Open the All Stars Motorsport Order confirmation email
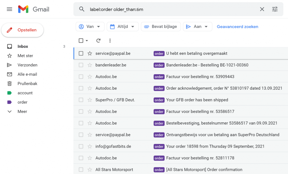Image resolution: width=288 pixels, height=174 pixels. 181,170
